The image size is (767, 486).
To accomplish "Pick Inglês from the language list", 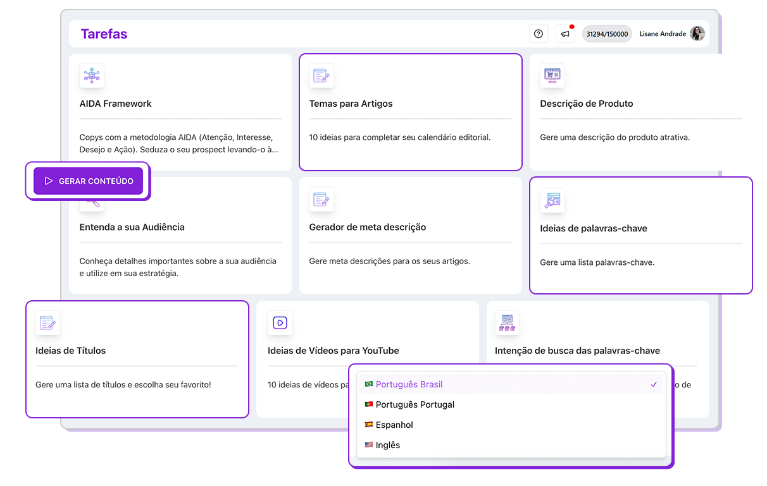I will point(387,445).
